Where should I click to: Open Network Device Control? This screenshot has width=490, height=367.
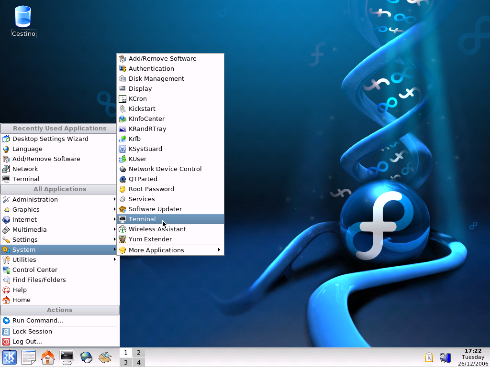(x=170, y=169)
